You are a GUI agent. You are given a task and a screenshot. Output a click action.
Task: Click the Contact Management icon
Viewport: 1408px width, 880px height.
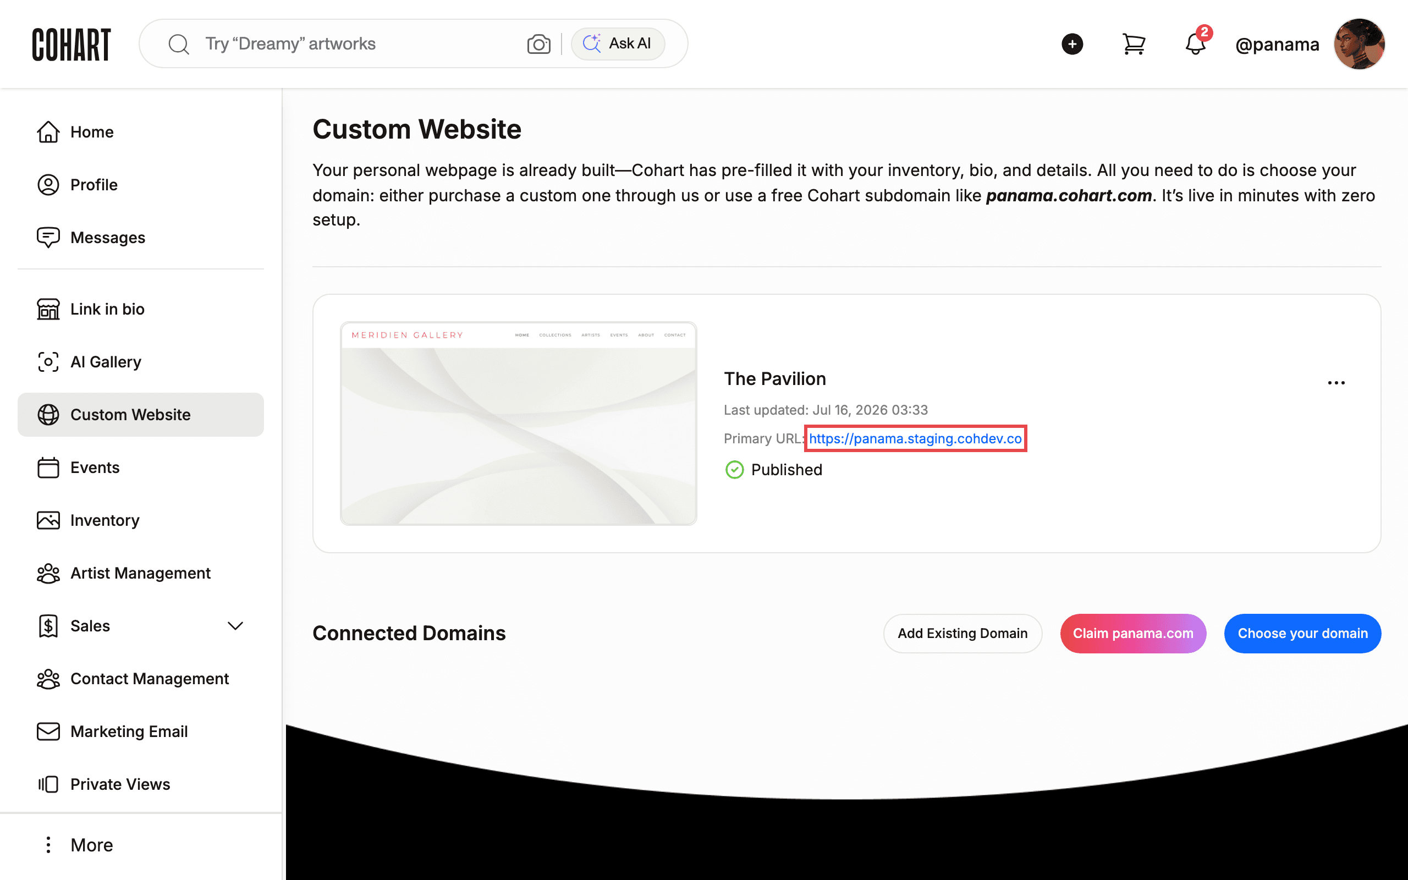48,679
